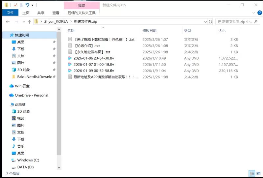Screen dimensions: 263x178
Task: Click 新建文件夹.zip in the address path
Action: point(85,21)
